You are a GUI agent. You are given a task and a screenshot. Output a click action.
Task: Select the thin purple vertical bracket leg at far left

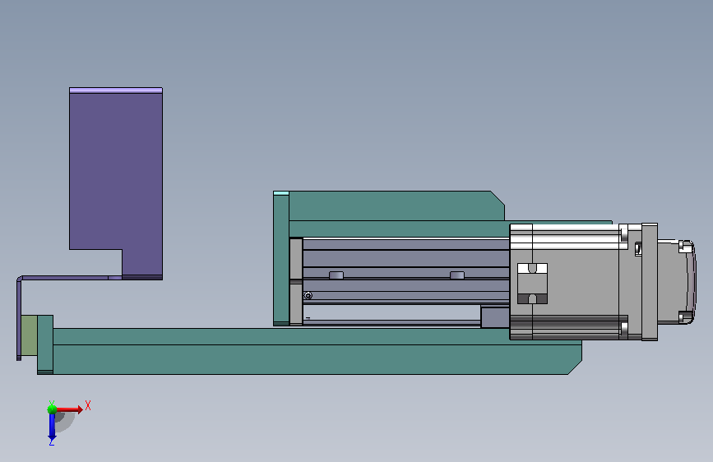click(19, 318)
